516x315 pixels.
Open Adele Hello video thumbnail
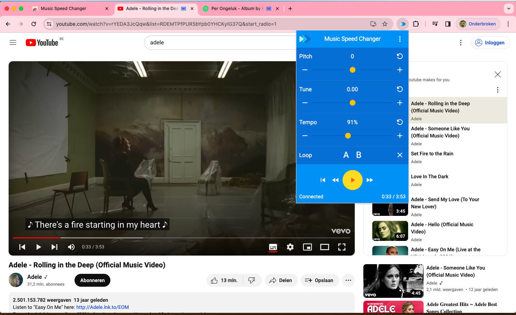390,231
